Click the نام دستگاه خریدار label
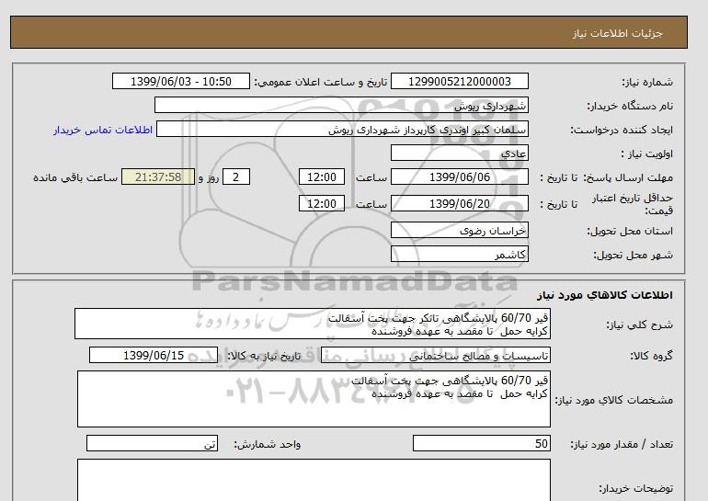This screenshot has height=501, width=708. click(x=630, y=106)
